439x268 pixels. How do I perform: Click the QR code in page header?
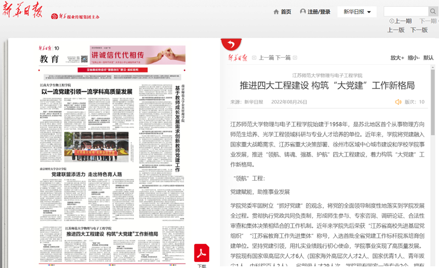pyautogui.click(x=83, y=58)
